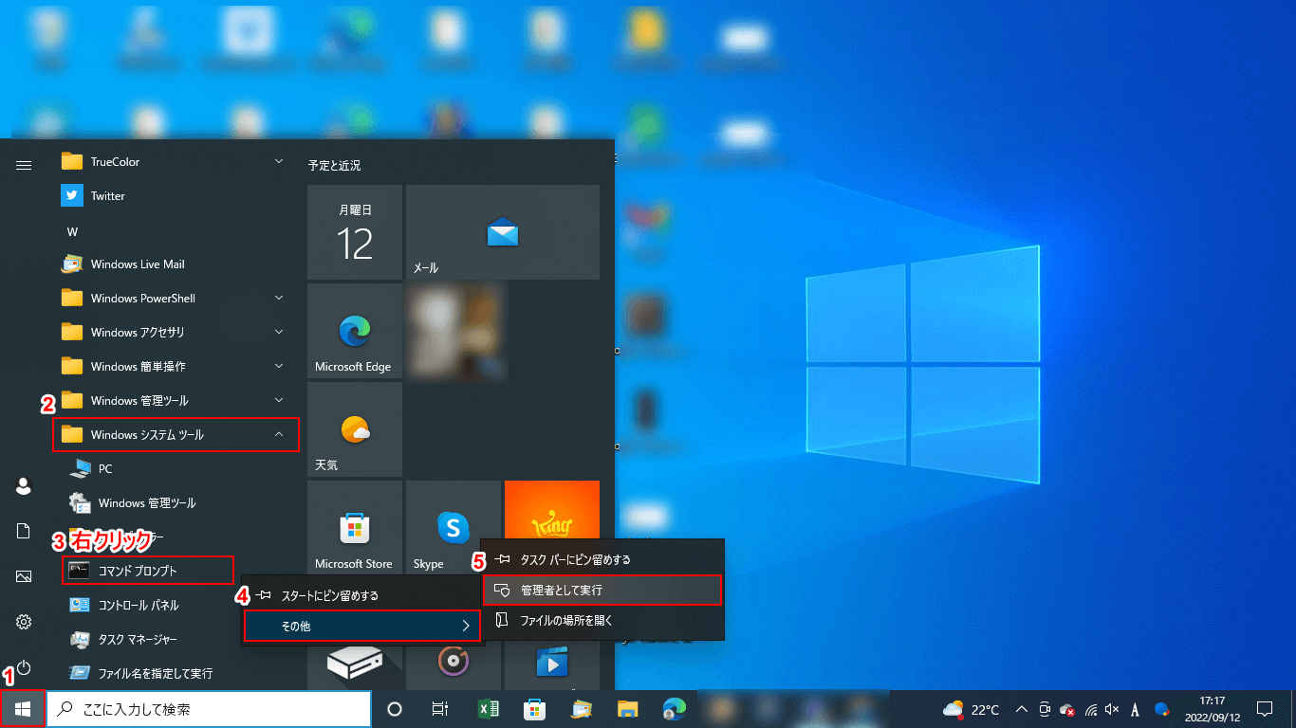Screen dimensions: 1296x728
Task: Select コマンド プロンプト in the app list
Action: coord(147,571)
